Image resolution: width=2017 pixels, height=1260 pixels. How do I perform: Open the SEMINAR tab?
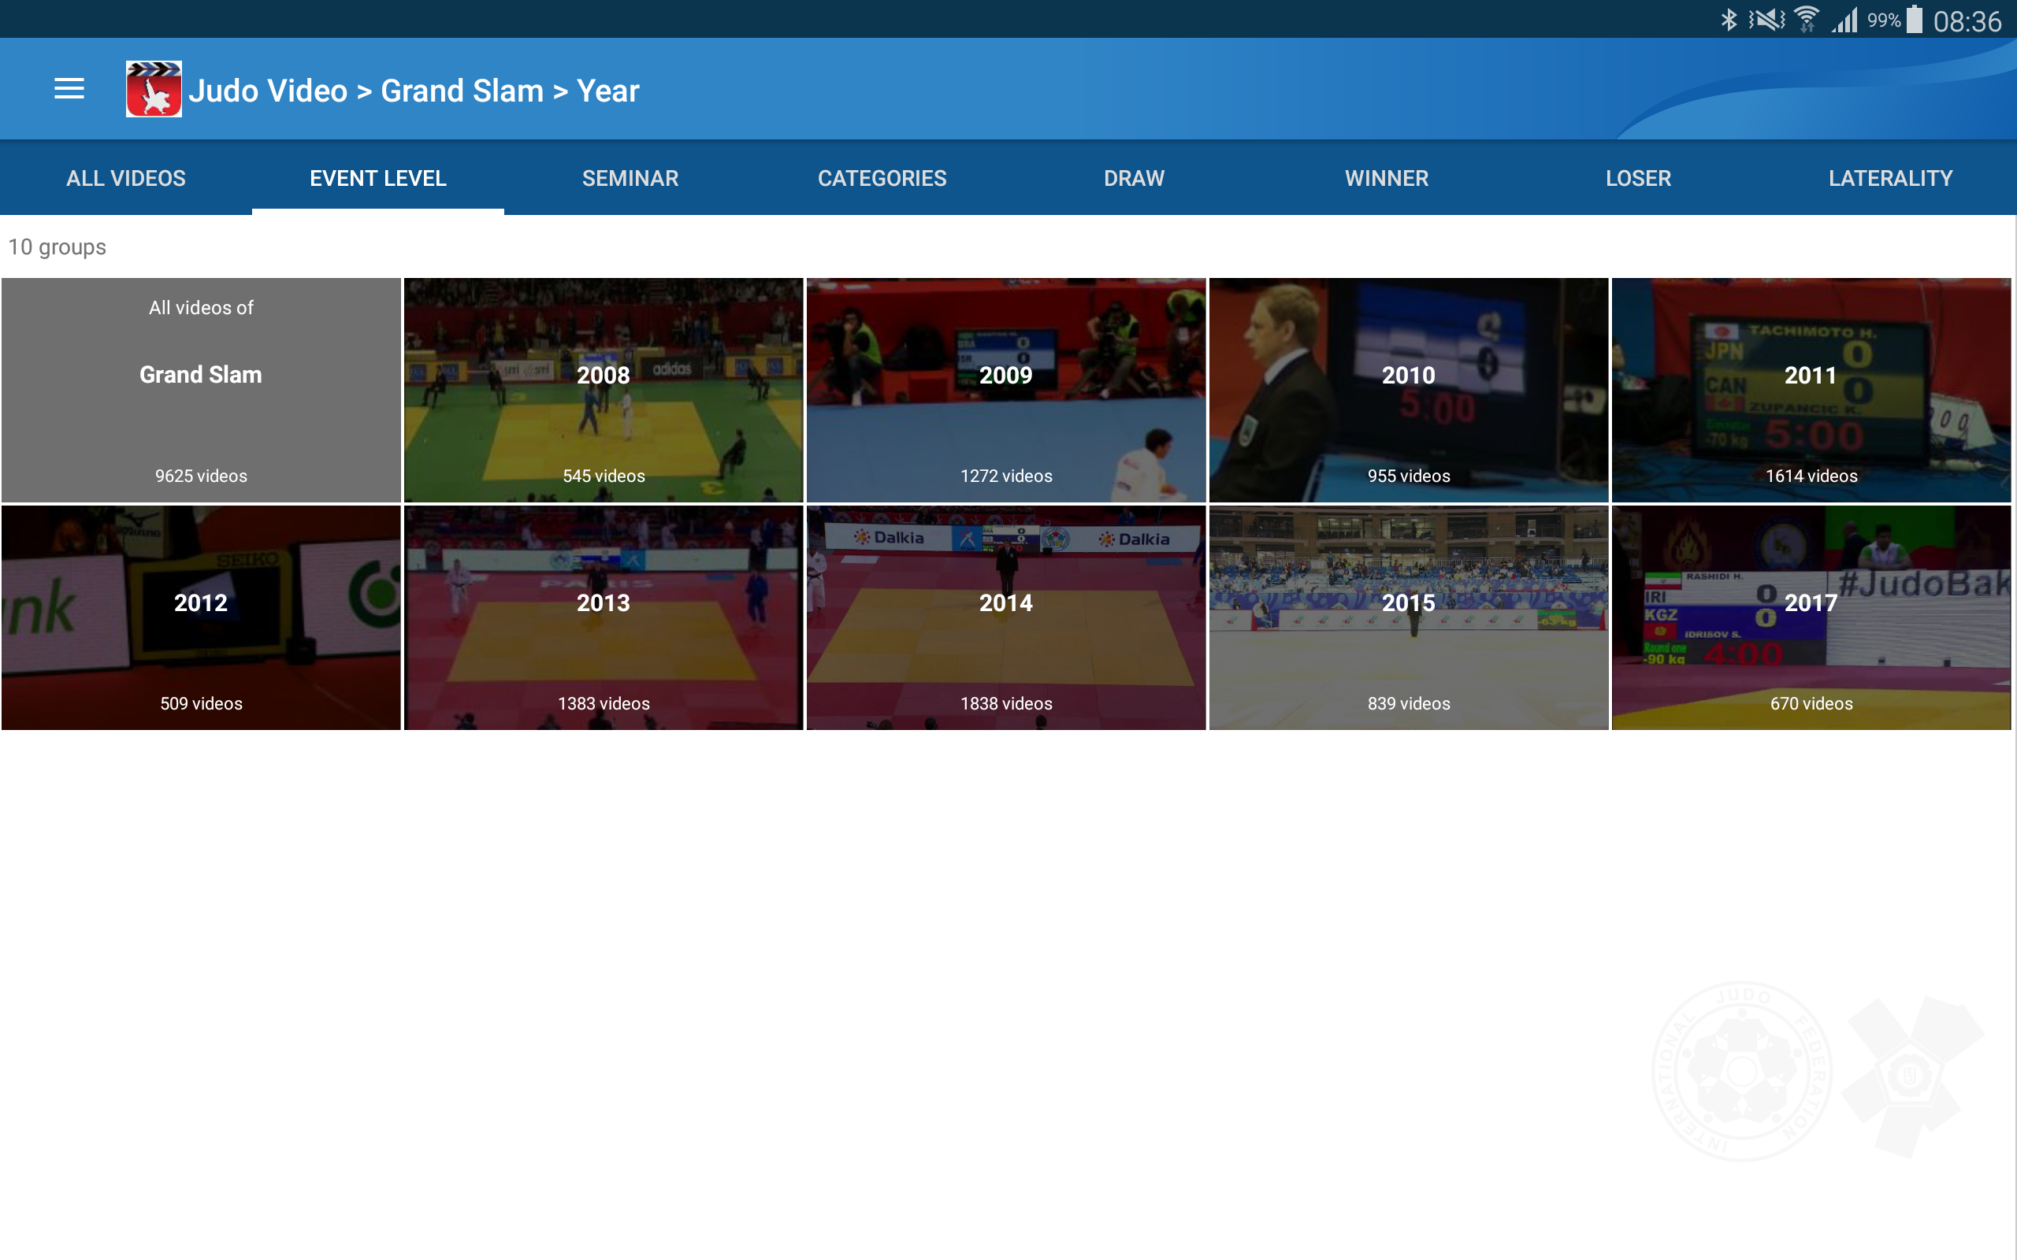(x=630, y=177)
